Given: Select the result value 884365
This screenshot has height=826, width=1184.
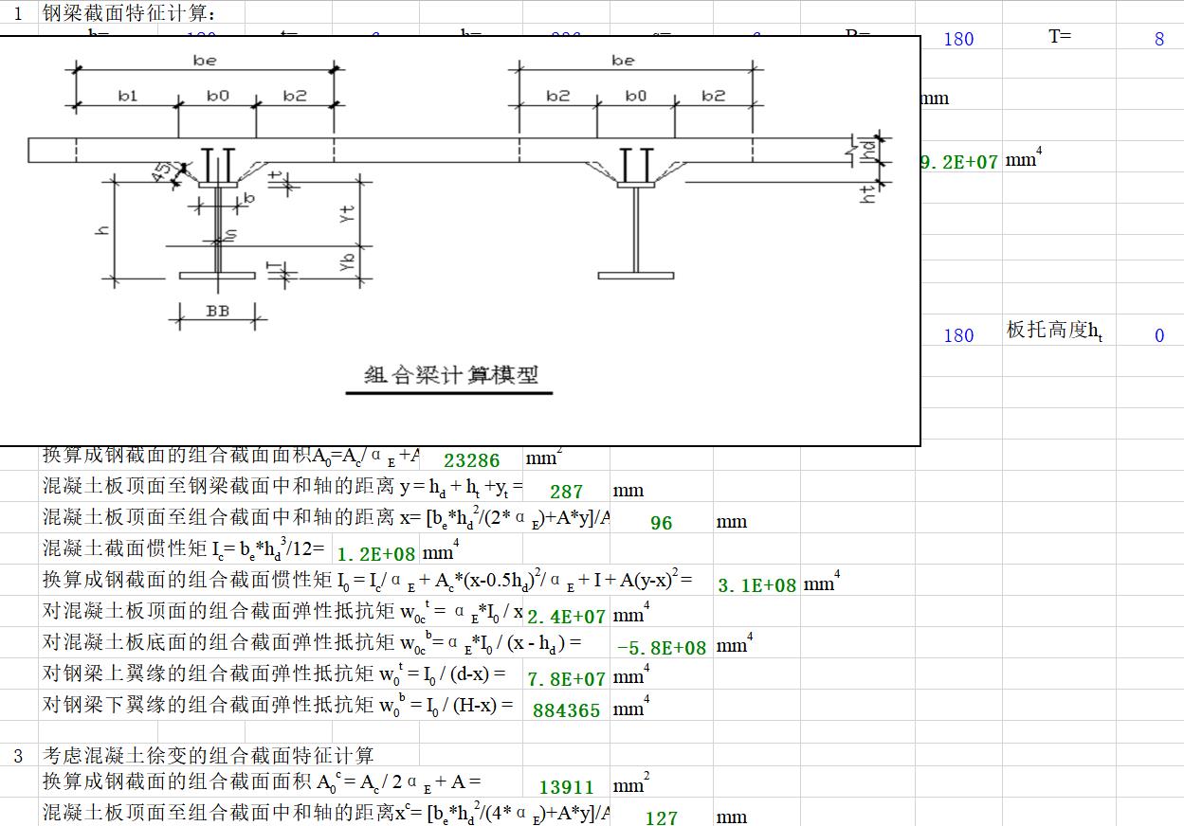Looking at the screenshot, I should pos(566,710).
